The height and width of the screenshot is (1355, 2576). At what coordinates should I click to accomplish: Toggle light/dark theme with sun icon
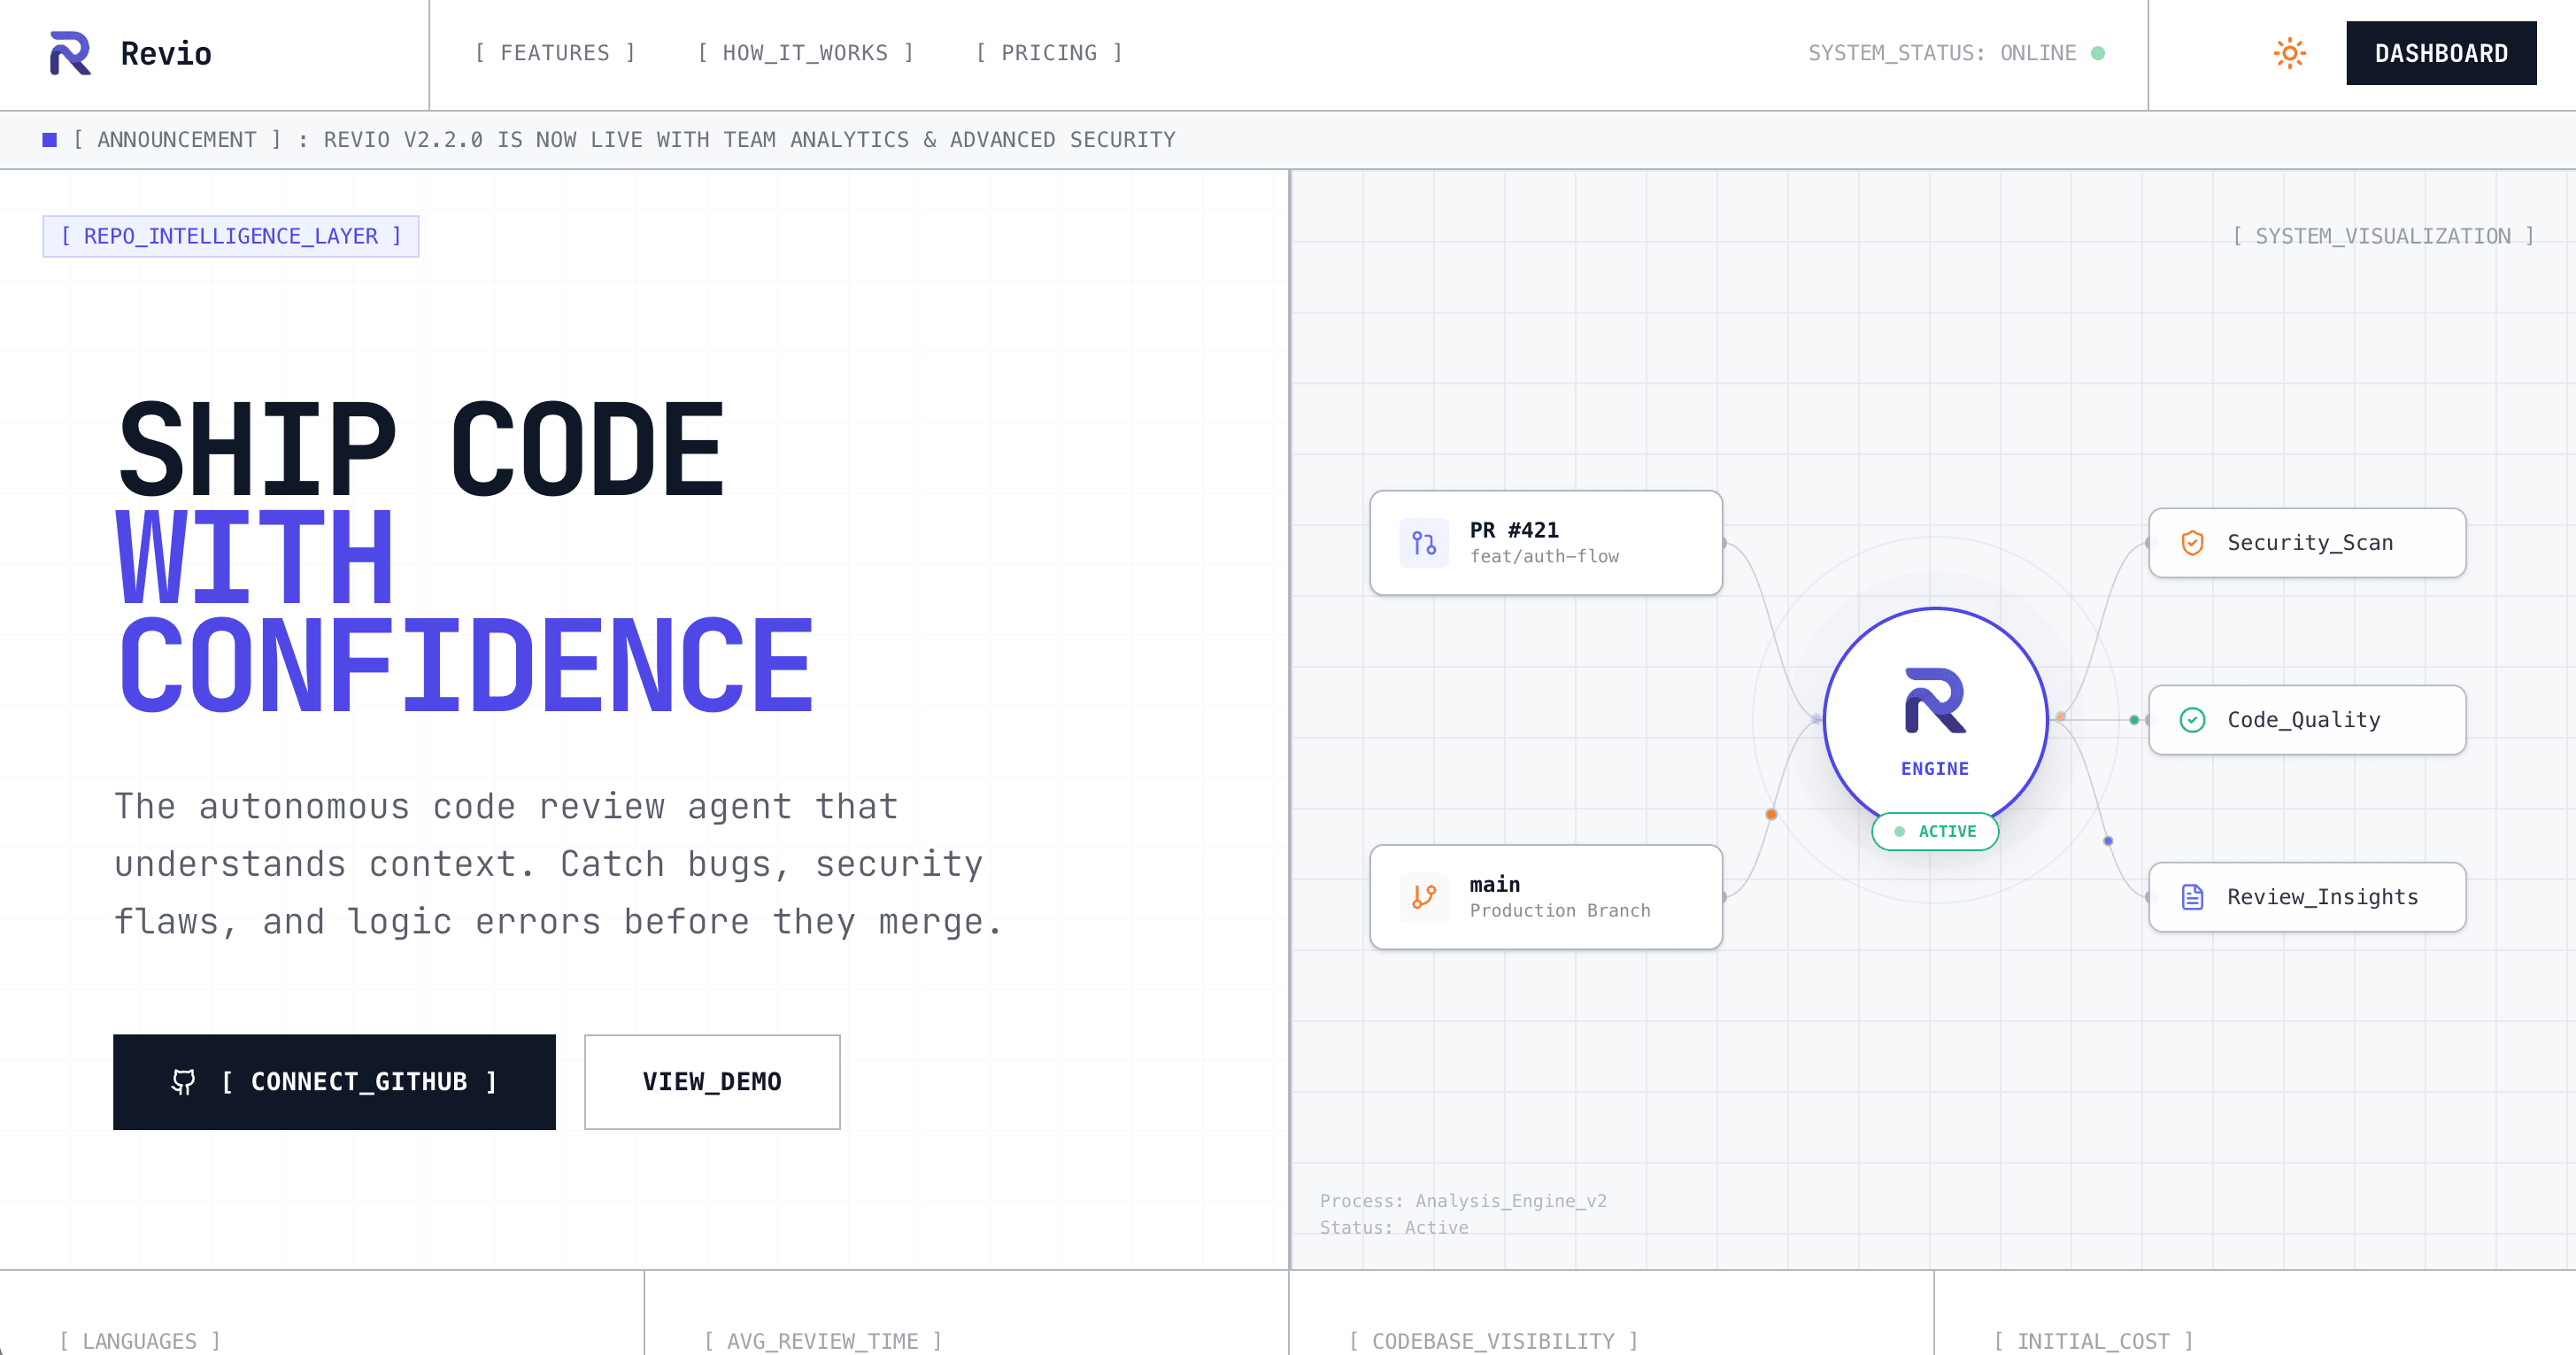[2289, 53]
